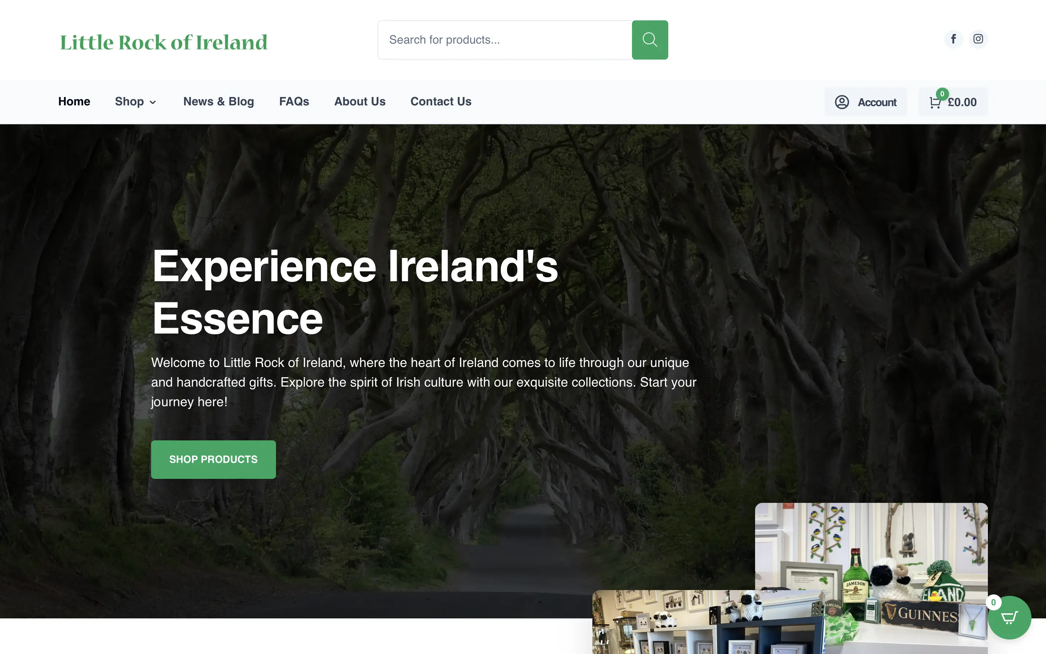Open the Account login dropdown
The image size is (1046, 654).
tap(865, 102)
